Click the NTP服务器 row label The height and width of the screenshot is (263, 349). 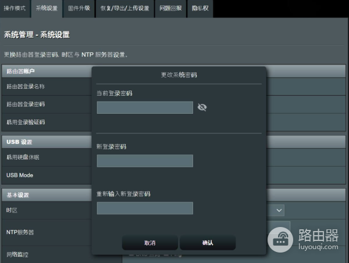coord(20,232)
